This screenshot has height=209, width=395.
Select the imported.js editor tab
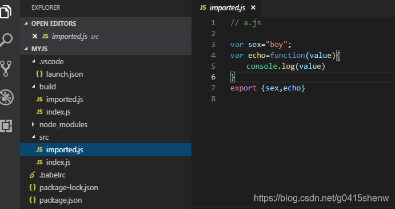click(226, 9)
